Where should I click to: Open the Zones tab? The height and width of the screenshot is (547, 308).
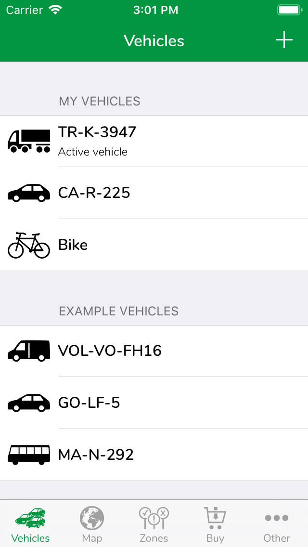[154, 525]
